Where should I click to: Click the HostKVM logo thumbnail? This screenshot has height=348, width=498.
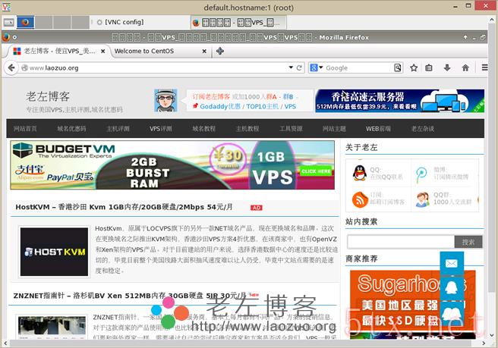pos(55,252)
